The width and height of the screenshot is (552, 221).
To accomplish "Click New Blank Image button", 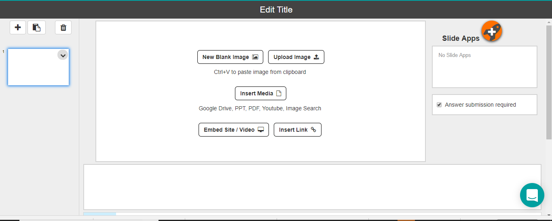I will tap(230, 57).
